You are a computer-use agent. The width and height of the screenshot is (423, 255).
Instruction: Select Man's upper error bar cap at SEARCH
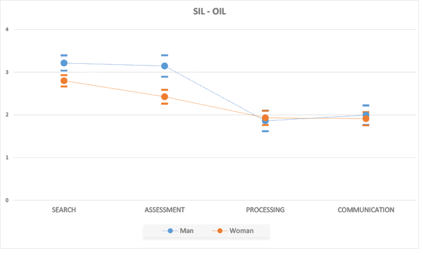click(x=64, y=55)
